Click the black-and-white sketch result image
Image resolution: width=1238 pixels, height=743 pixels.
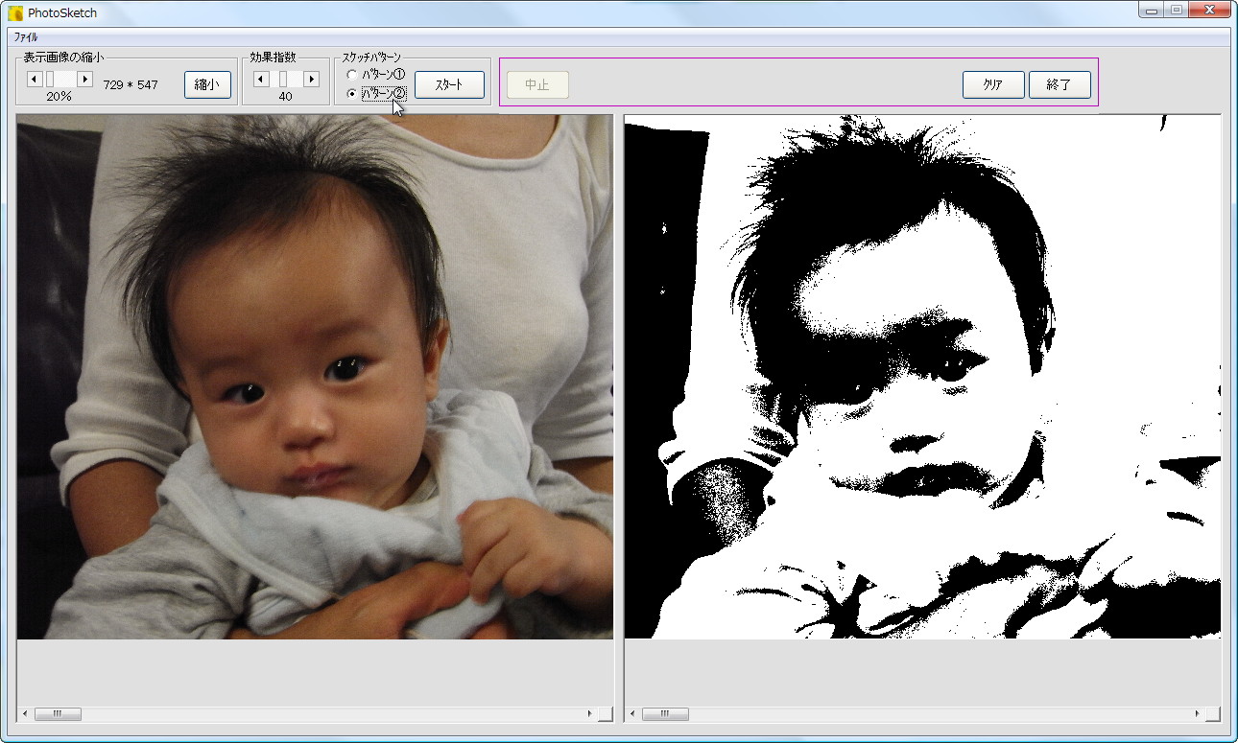coord(921,374)
